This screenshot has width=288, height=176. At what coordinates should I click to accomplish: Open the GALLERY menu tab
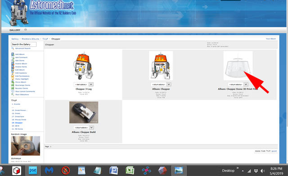[x=15, y=30]
